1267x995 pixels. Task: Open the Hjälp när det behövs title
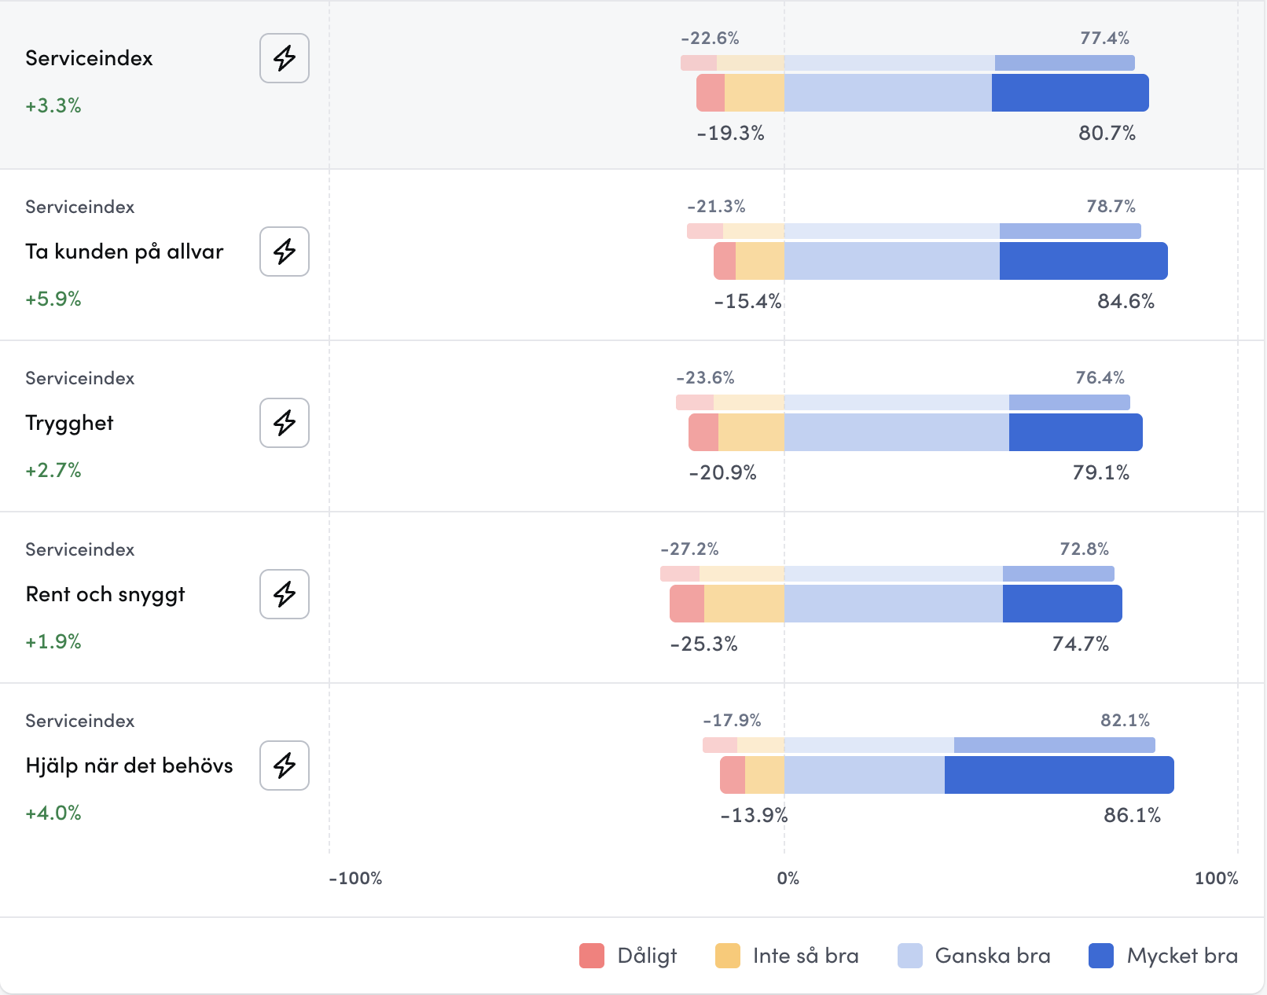click(x=129, y=766)
